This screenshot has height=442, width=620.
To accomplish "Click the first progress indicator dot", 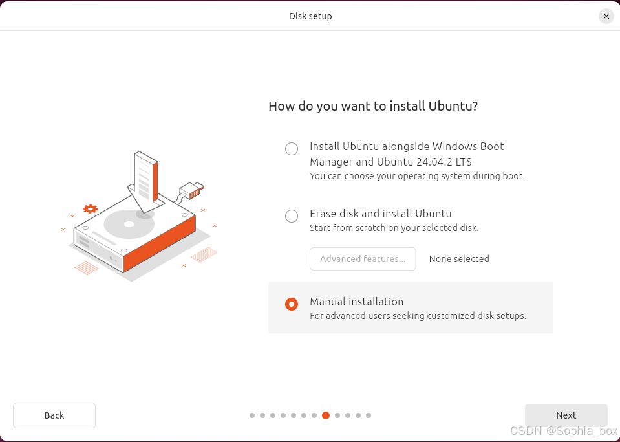I will tap(252, 415).
